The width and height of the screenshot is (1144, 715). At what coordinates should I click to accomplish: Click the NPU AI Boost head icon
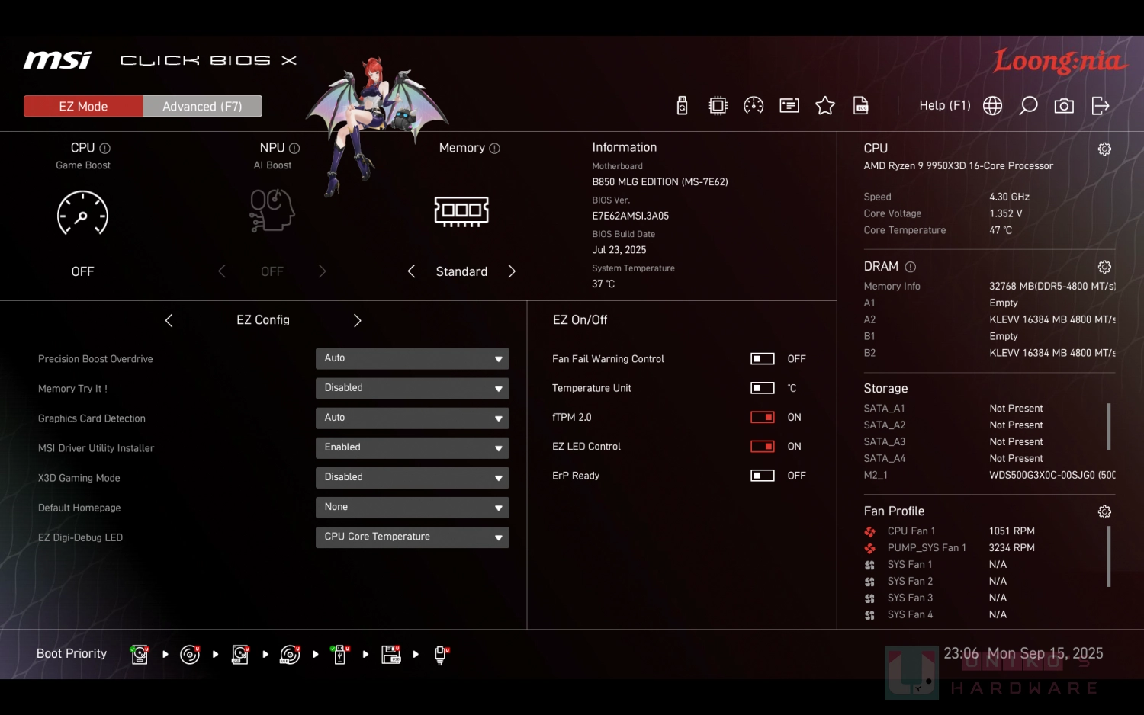pyautogui.click(x=272, y=210)
